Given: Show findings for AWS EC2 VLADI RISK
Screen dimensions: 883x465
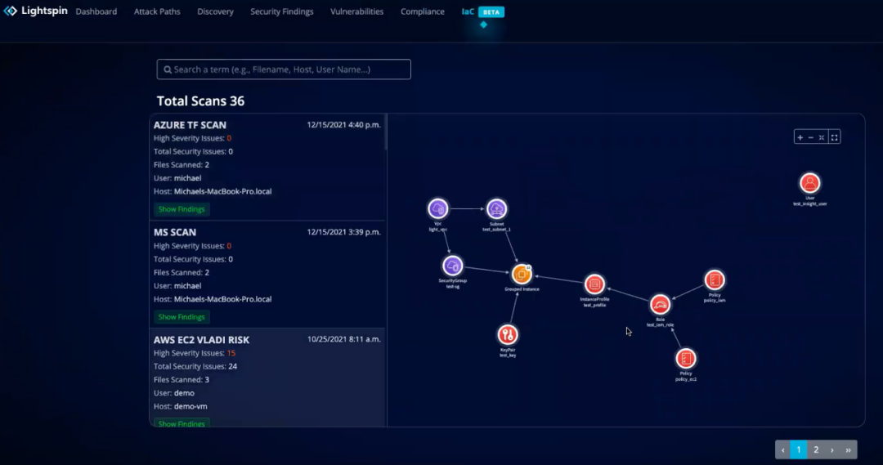Looking at the screenshot, I should coord(182,423).
